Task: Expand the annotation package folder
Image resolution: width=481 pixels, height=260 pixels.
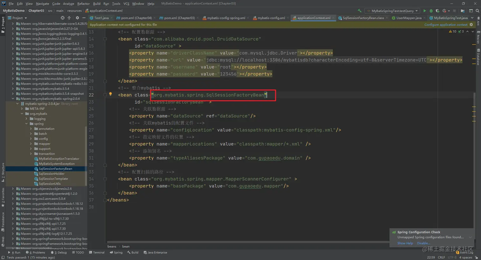Action: [x=31, y=129]
